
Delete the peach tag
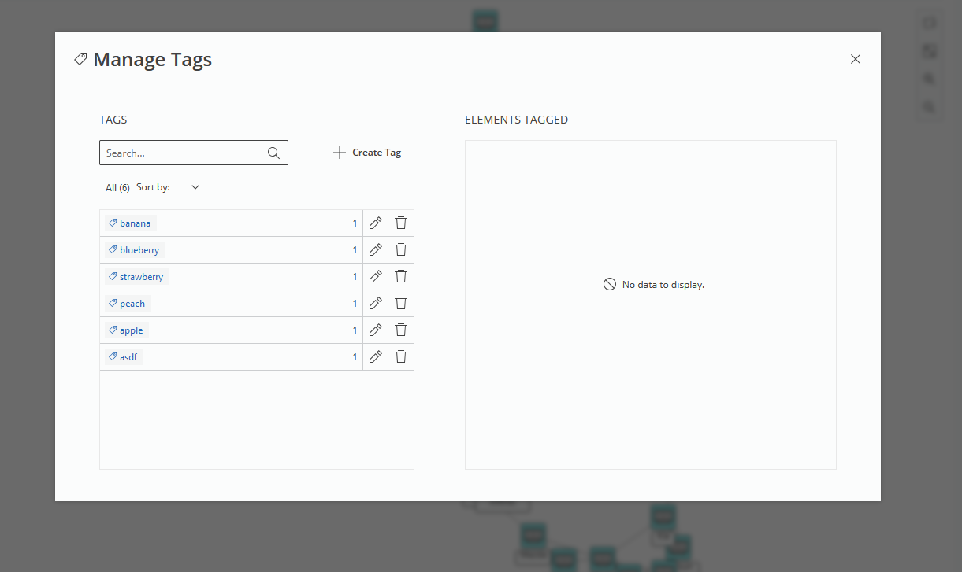pos(401,304)
